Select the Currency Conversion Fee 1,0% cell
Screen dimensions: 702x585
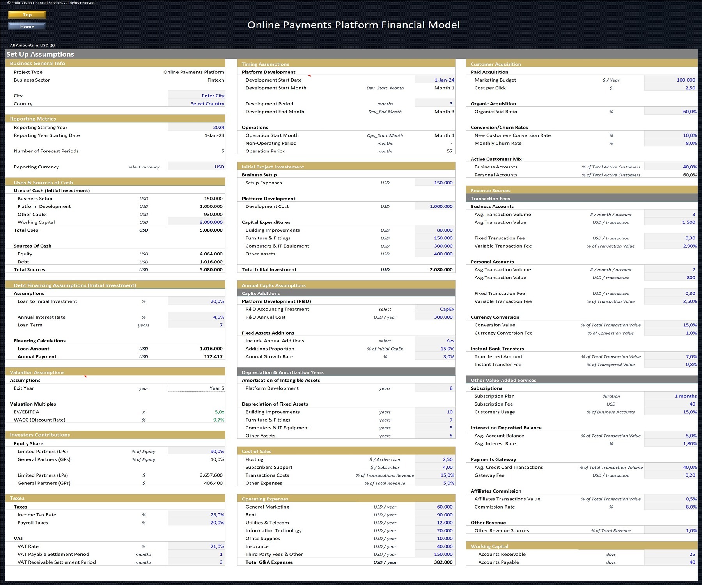coord(671,333)
